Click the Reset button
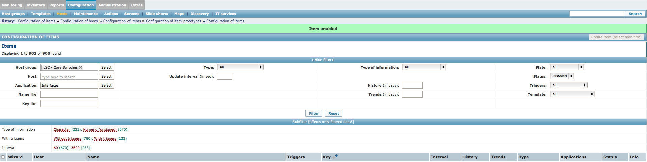This screenshot has height=162, width=647. click(333, 113)
